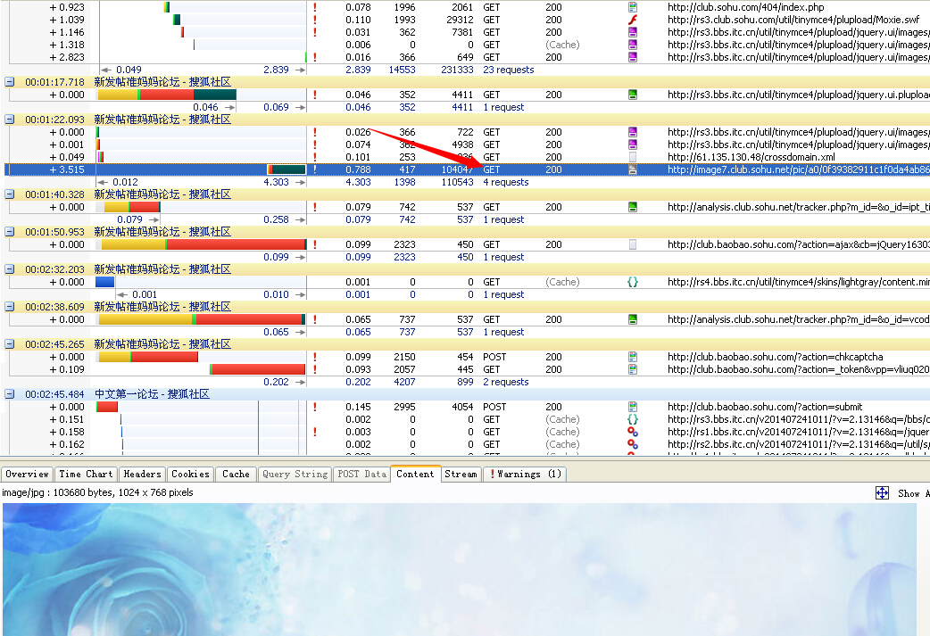The height and width of the screenshot is (636, 930).
Task: Open the Headers tab
Action: 142,475
